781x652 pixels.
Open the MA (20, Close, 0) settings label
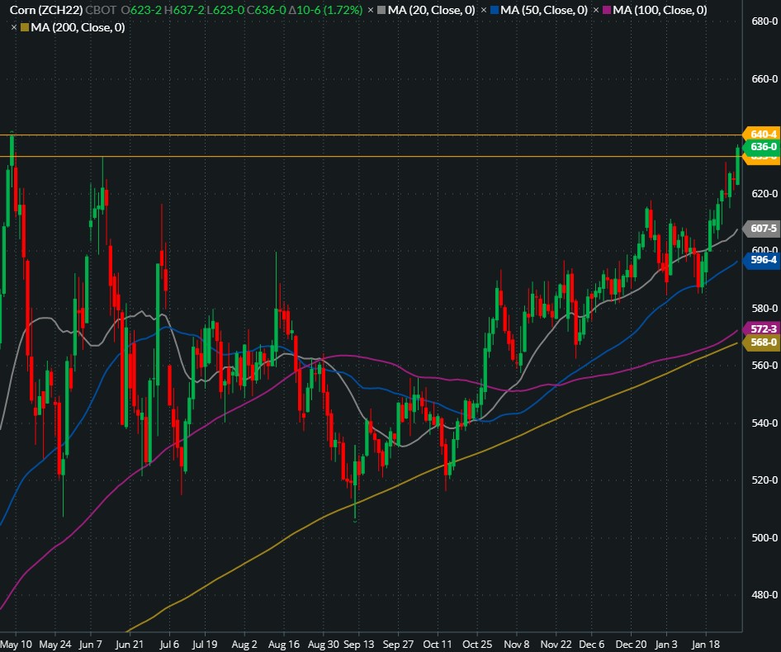click(432, 11)
